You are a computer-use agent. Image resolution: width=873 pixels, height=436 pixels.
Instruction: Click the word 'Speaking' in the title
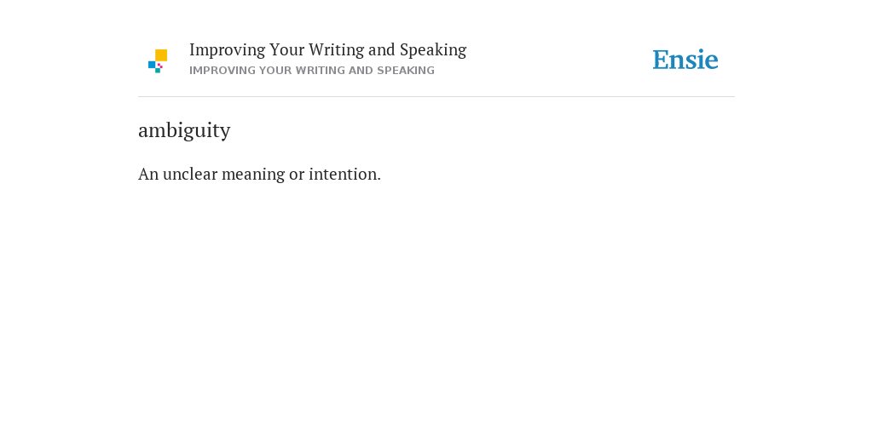pyautogui.click(x=433, y=50)
